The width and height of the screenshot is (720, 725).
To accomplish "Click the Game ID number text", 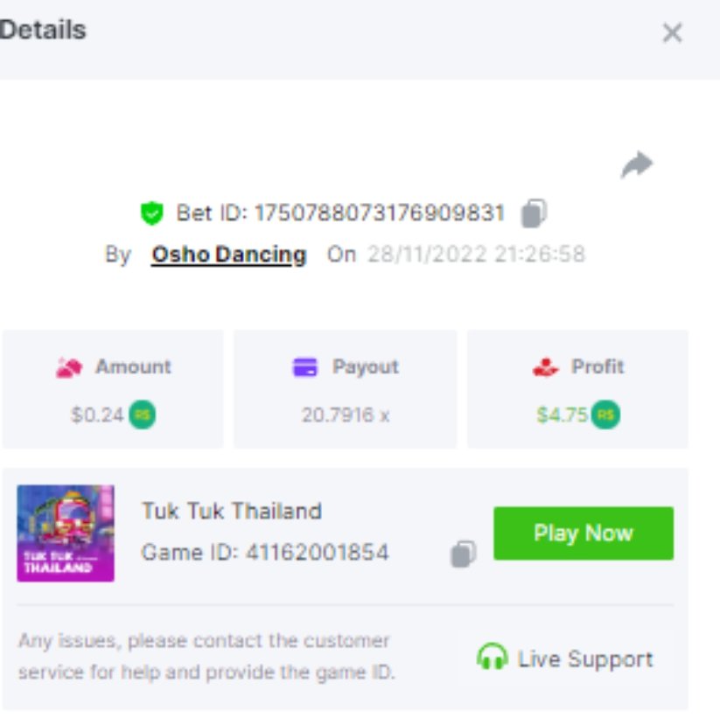I will pos(318,552).
